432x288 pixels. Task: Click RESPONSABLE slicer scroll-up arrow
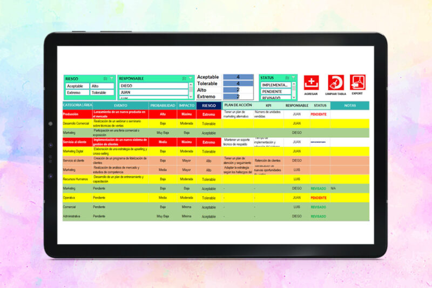(x=191, y=85)
